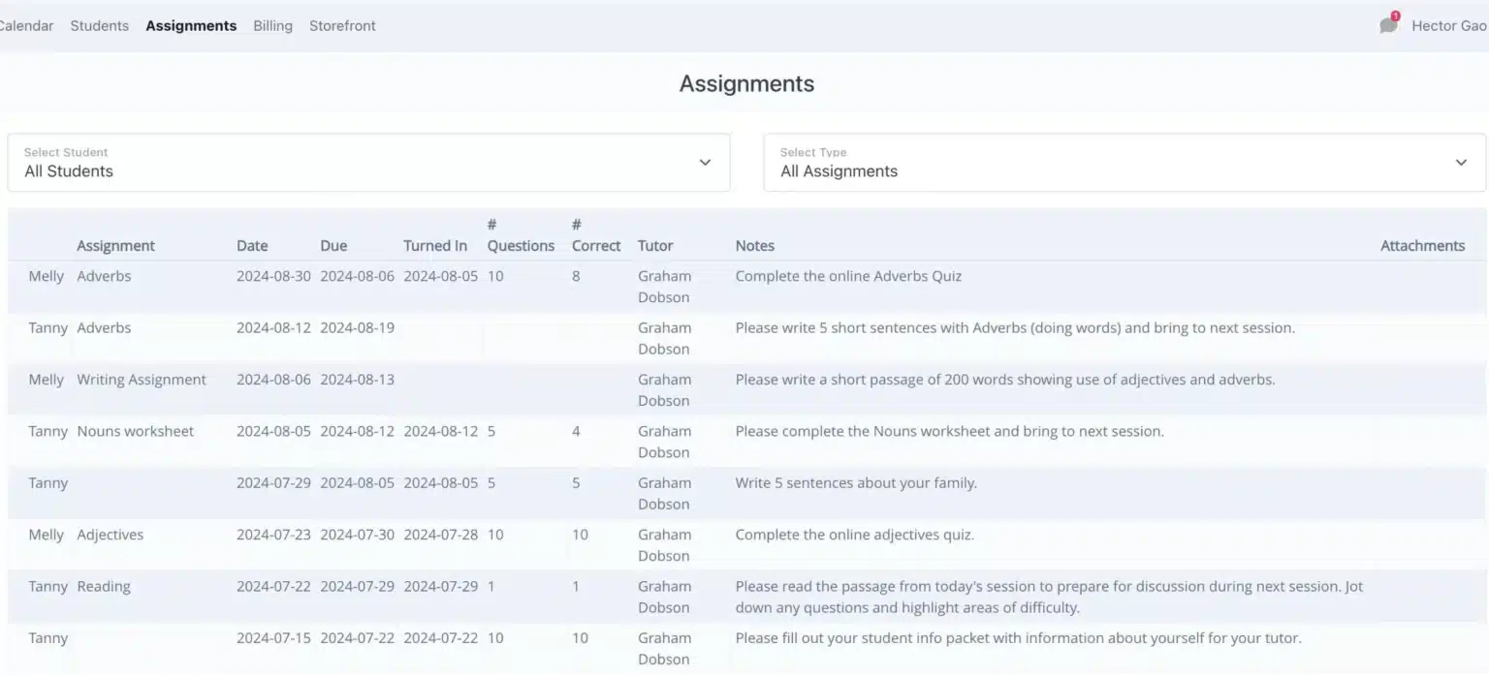The image size is (1489, 676).
Task: Click the 2024-08-30 date for Melly's Adverbs
Action: coord(273,276)
